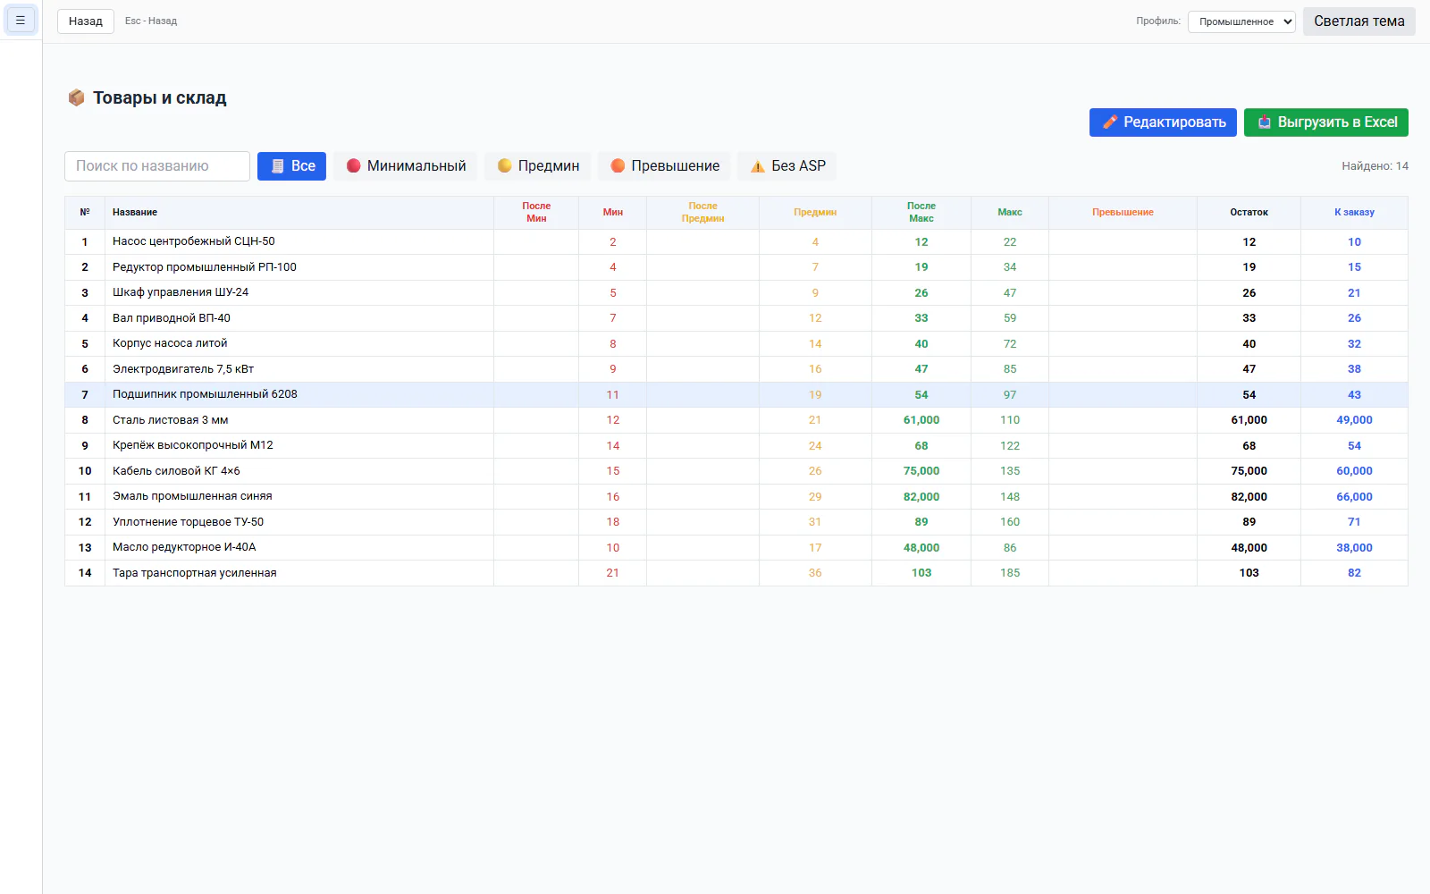Filter by Минимальный
This screenshot has width=1430, height=894.
coord(406,166)
